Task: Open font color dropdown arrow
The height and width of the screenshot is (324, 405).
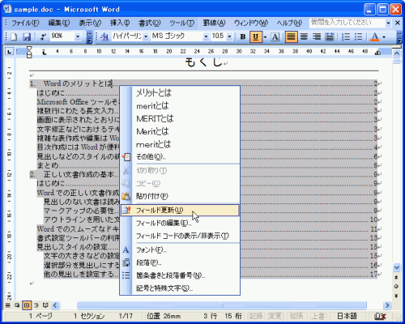Action: (x=384, y=36)
